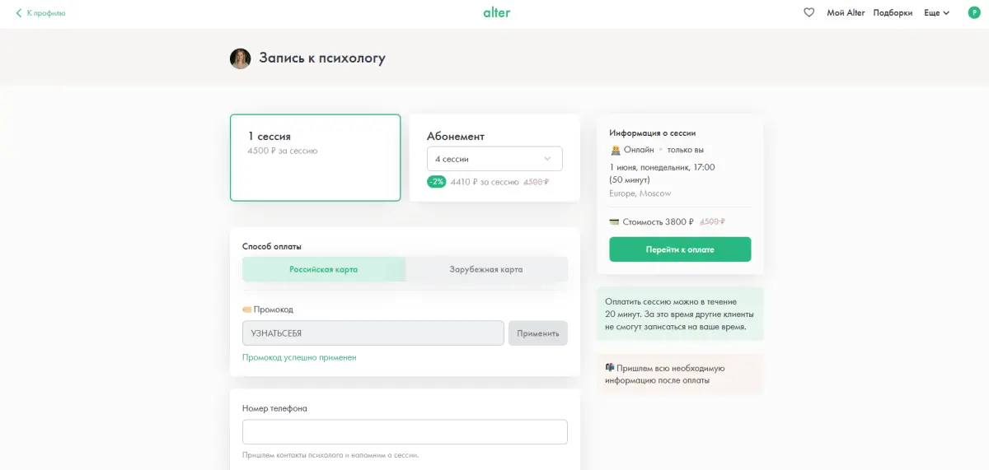Viewport: 989px width, 470px height.
Task: Focus the Номер телефона input field
Action: (x=405, y=432)
